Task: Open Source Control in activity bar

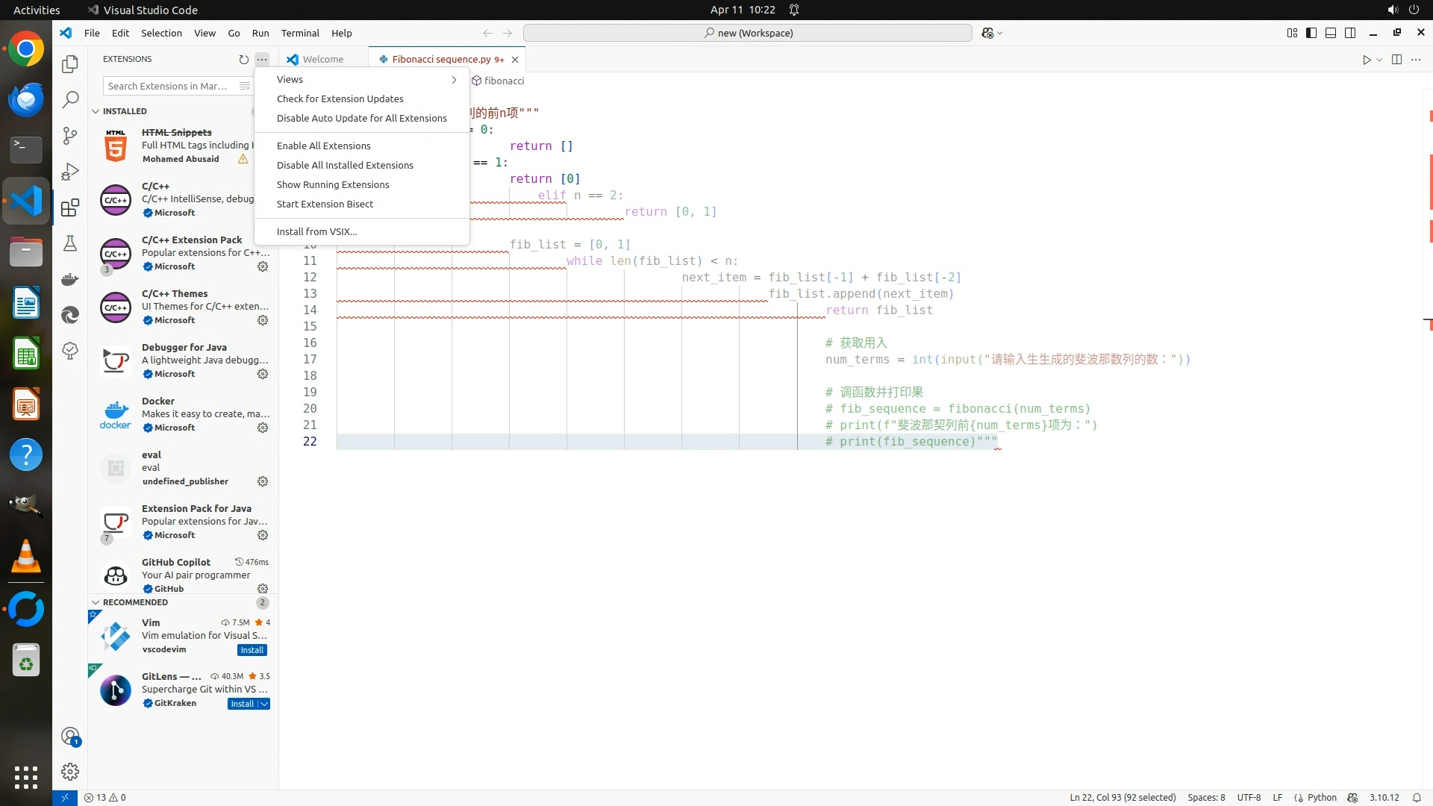Action: pos(70,135)
